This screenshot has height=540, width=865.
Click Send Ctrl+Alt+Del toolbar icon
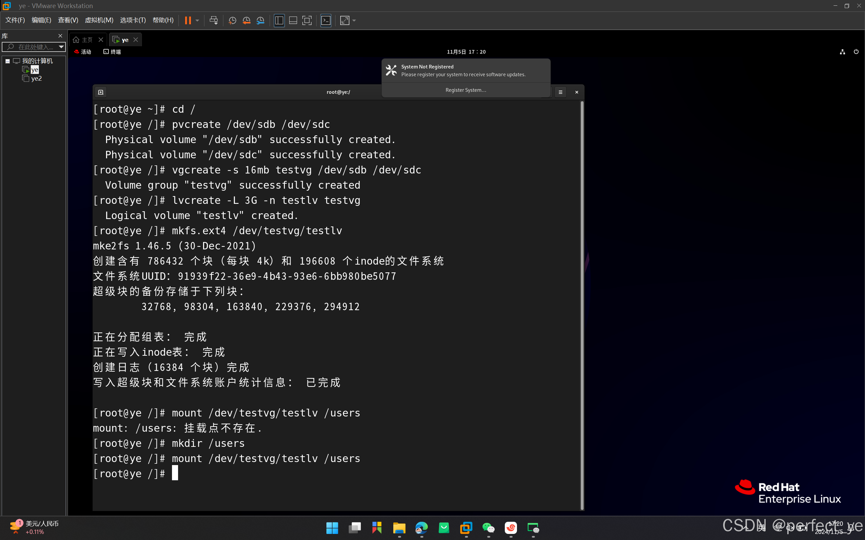point(214,20)
